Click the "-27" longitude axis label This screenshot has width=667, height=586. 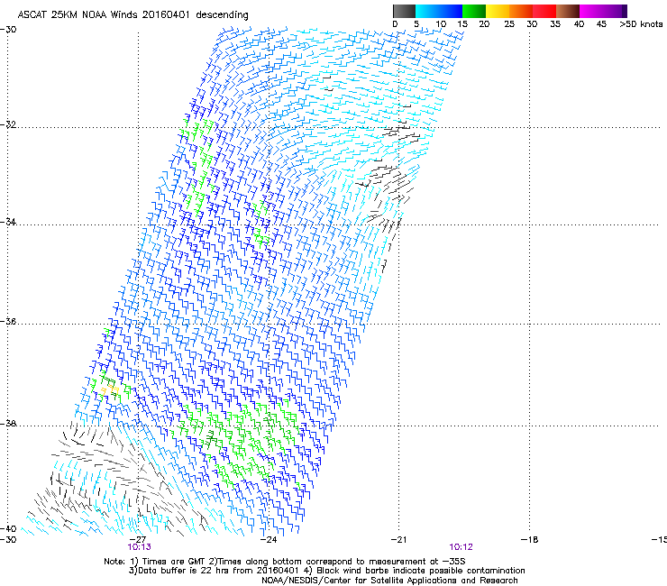(x=139, y=539)
